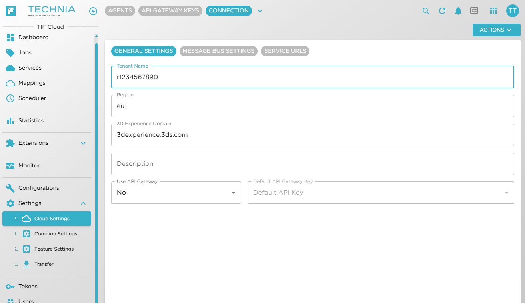Open the apps grid icon

493,11
